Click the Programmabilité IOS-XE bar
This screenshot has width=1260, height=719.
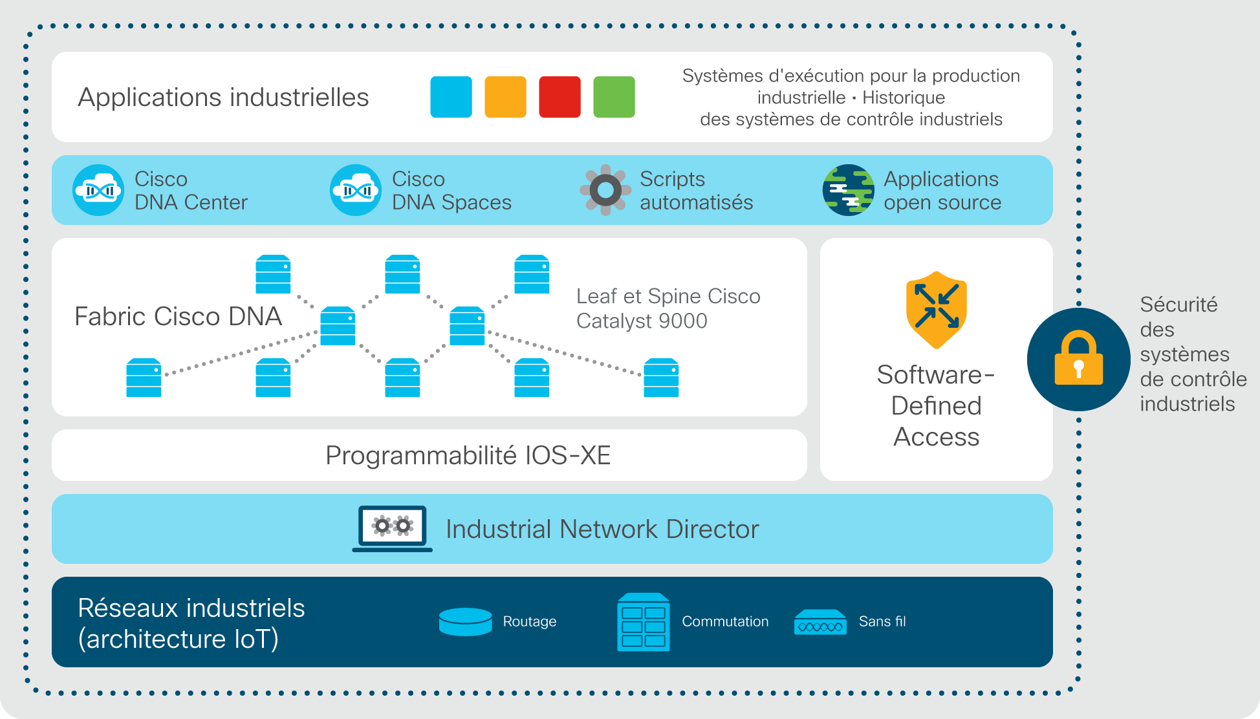tap(429, 455)
